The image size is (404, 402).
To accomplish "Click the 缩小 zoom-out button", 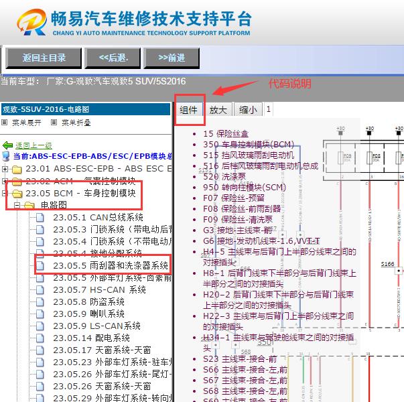I will point(248,110).
